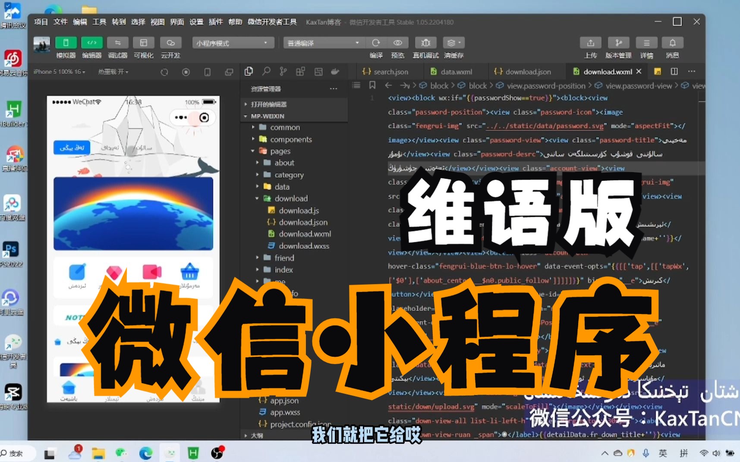Open the 工具 menu

click(99, 22)
